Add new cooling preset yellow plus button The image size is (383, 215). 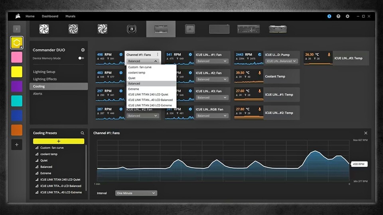coord(59,141)
